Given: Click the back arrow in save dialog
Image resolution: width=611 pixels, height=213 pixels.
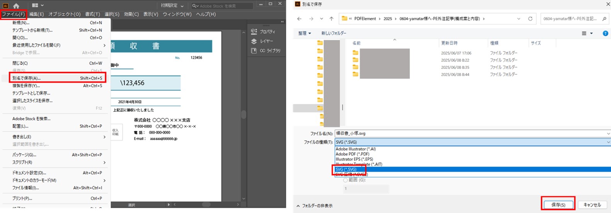Looking at the screenshot, I should [299, 19].
